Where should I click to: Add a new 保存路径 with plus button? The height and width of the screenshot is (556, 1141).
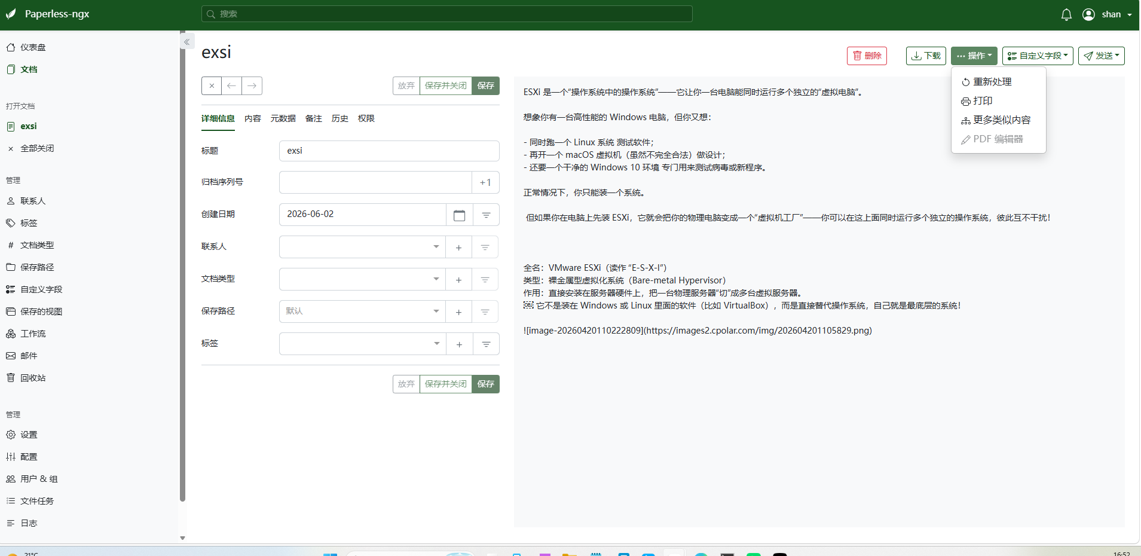click(458, 311)
